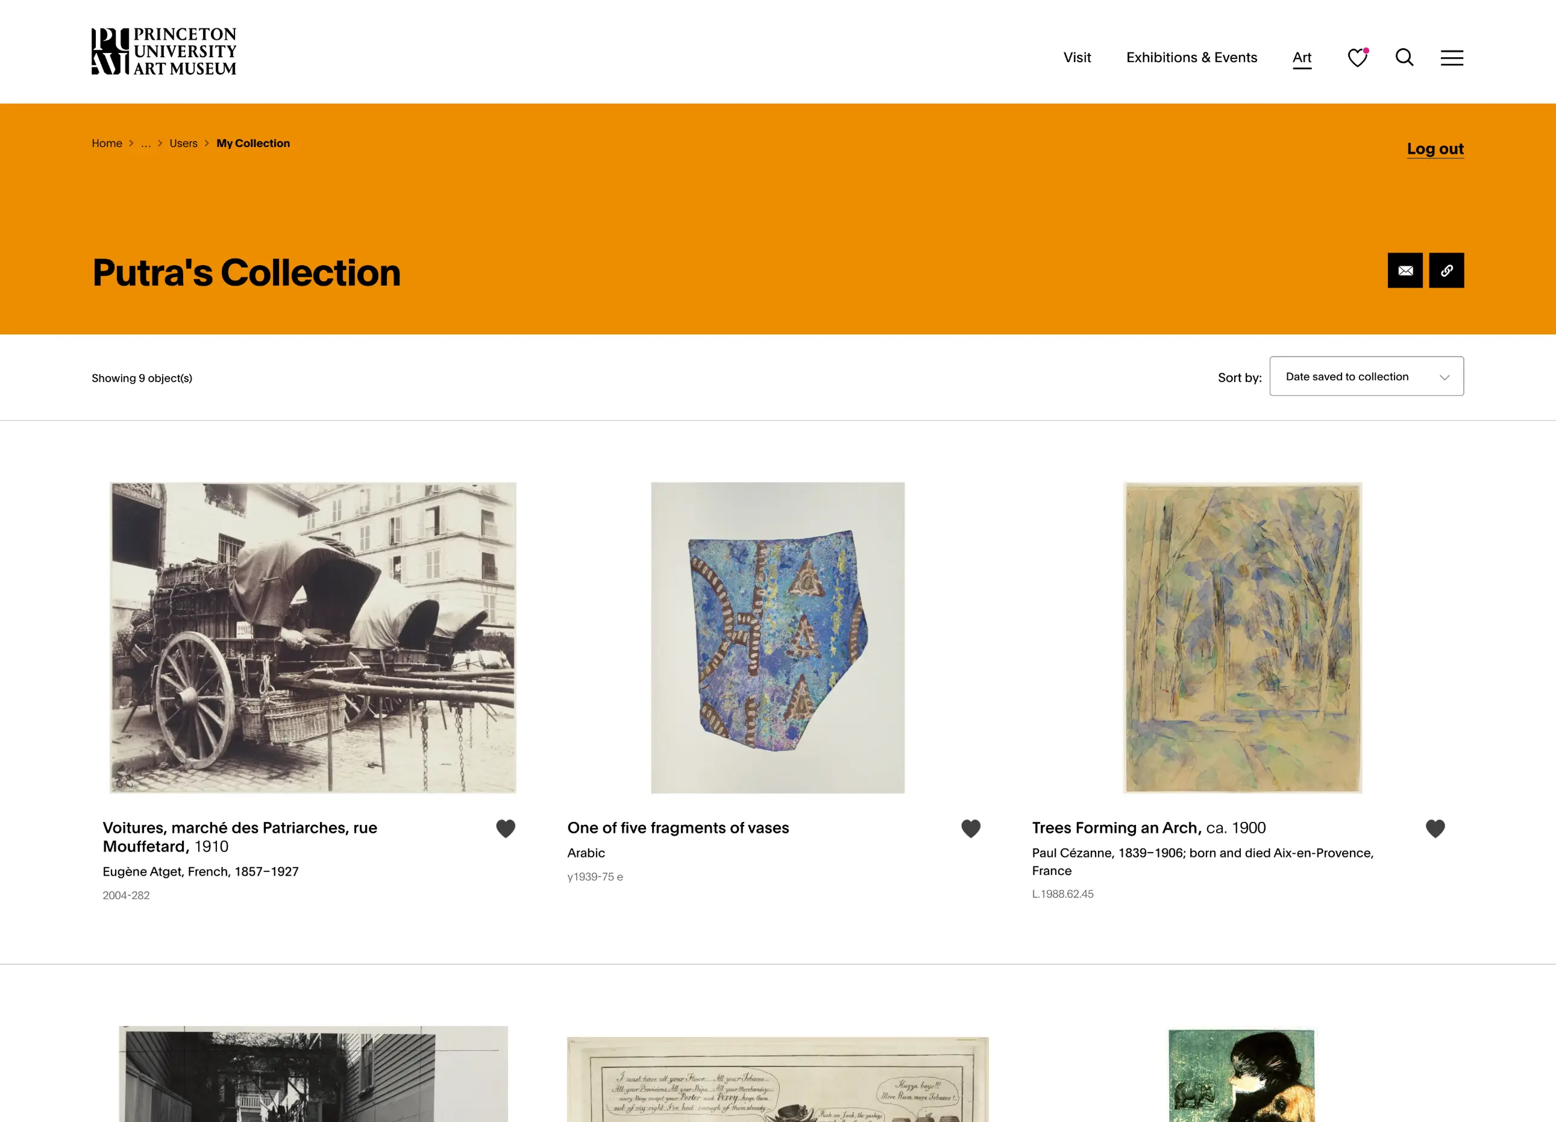Screen dimensions: 1556x1122
Task: Toggle favorite status on the Atget photograph
Action: [506, 829]
